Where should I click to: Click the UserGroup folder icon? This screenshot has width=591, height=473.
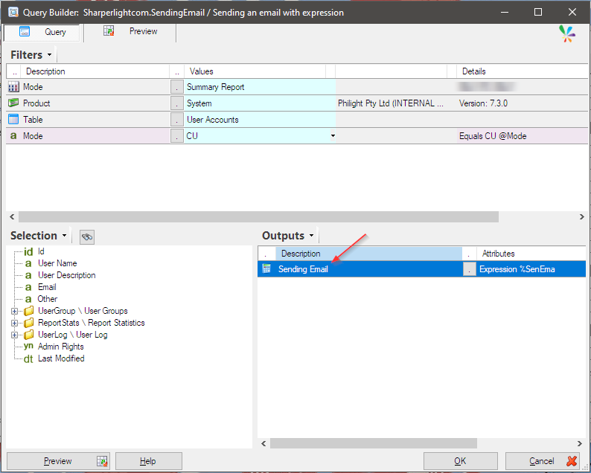[x=28, y=311]
